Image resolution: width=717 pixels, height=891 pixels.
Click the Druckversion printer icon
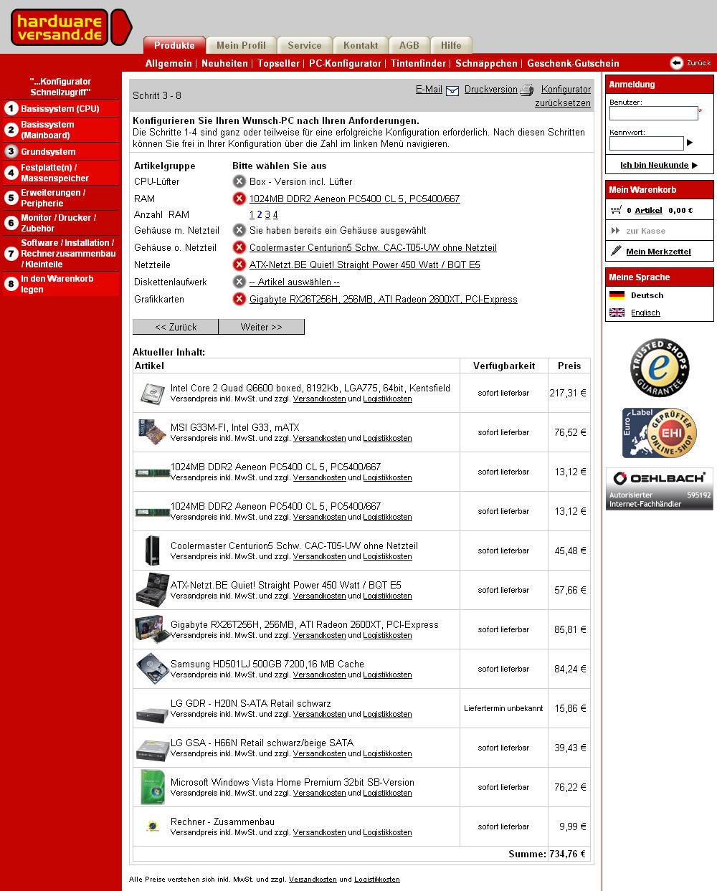point(526,90)
